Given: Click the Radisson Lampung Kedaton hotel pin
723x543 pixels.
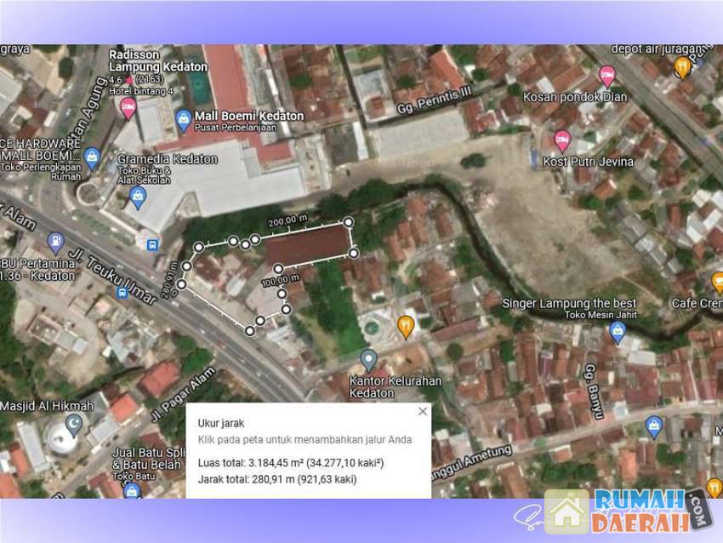Looking at the screenshot, I should 128,107.
